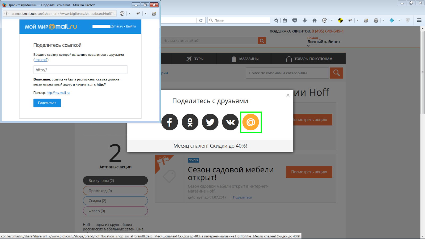Click palette icon in main Firefox toolbar
Image resolution: width=425 pixels, height=239 pixels.
point(324,20)
